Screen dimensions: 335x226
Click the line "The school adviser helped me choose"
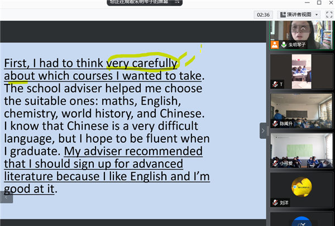pos(103,88)
